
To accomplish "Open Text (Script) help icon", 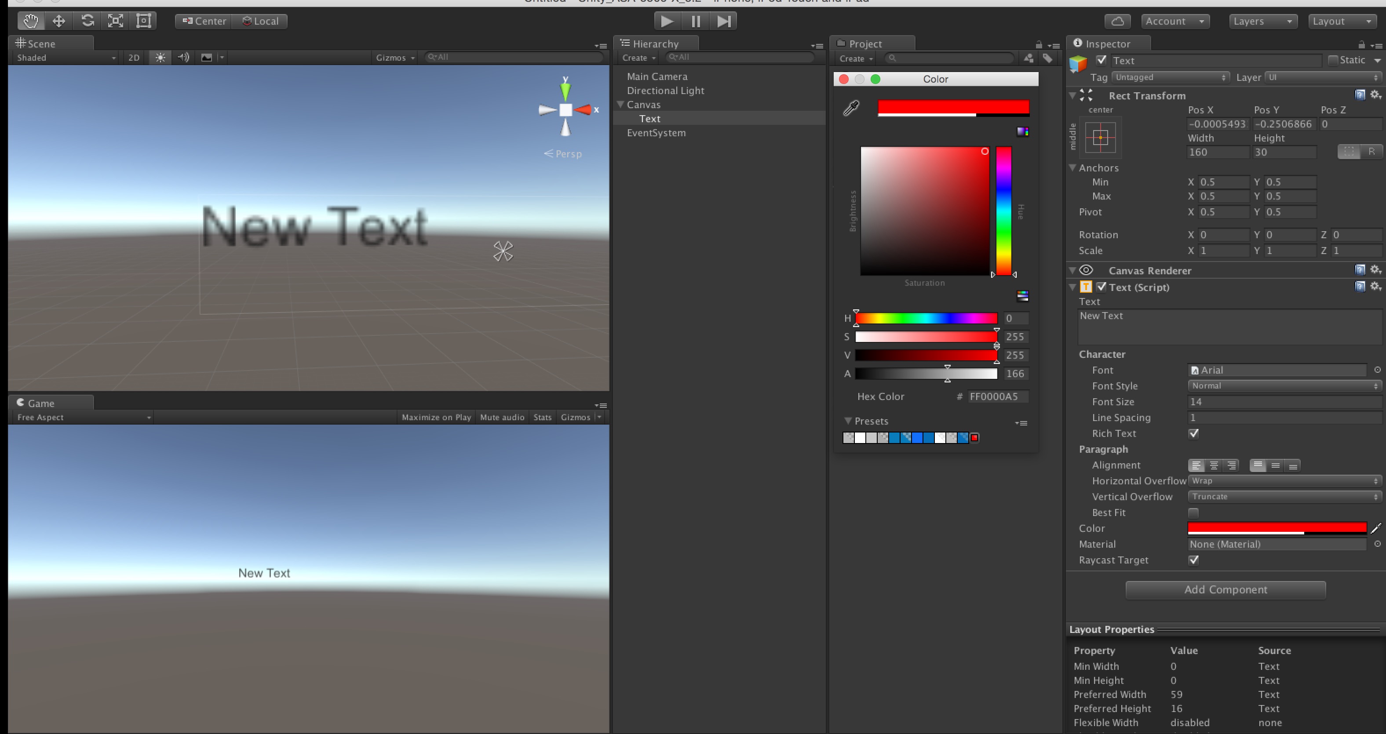I will (1360, 286).
